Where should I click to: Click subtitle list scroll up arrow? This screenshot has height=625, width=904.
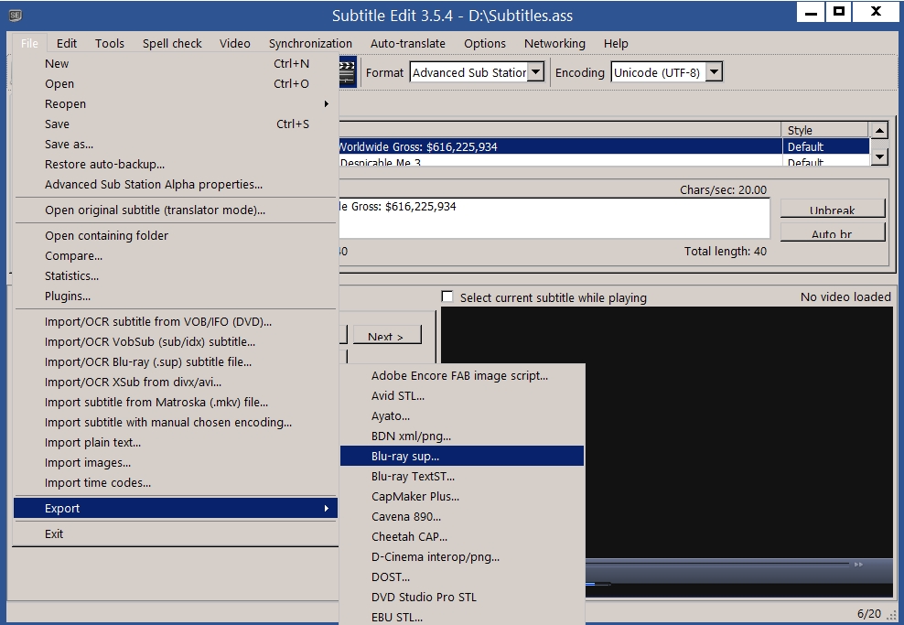pyautogui.click(x=878, y=131)
